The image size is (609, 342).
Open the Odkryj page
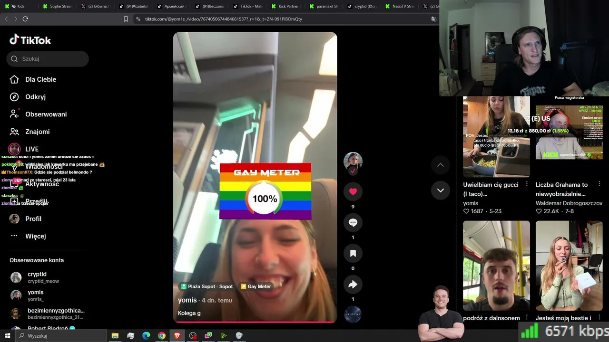28,97
